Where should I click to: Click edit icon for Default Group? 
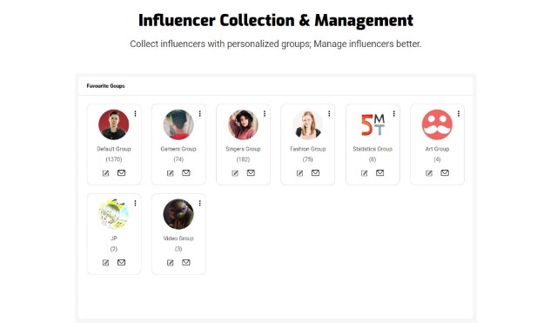coord(105,173)
